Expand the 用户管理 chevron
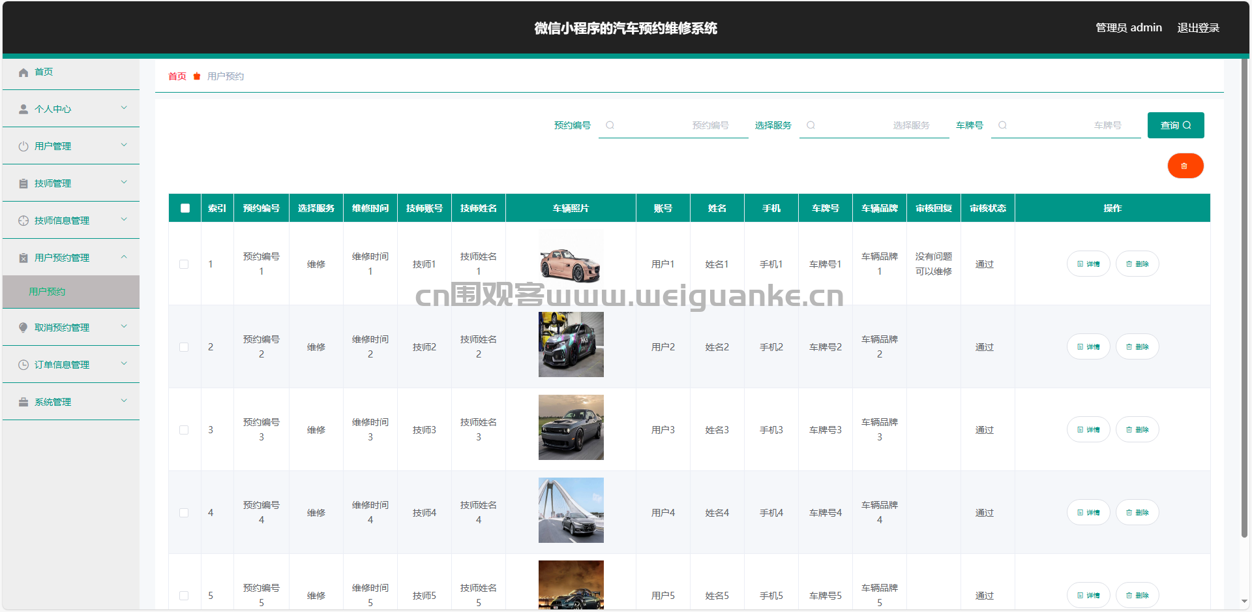 click(x=124, y=145)
